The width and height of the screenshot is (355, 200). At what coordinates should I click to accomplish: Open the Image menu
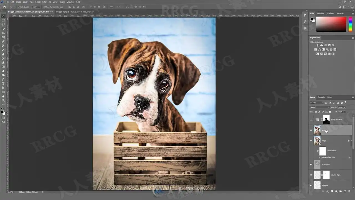click(18, 2)
